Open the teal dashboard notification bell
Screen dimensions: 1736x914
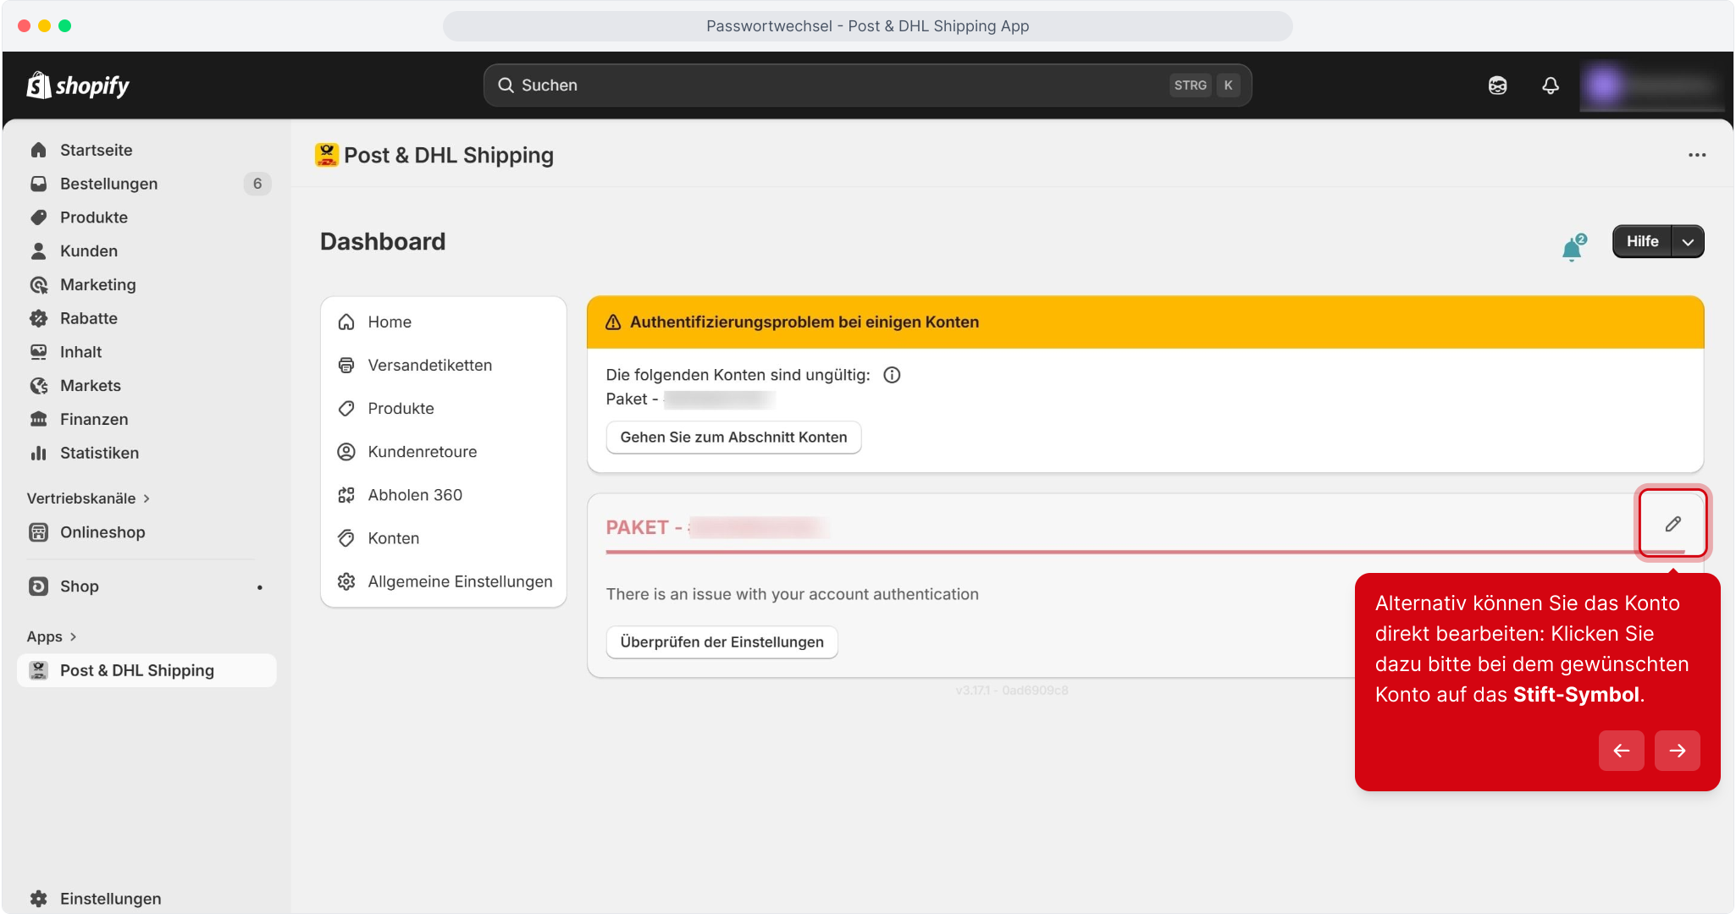1573,247
